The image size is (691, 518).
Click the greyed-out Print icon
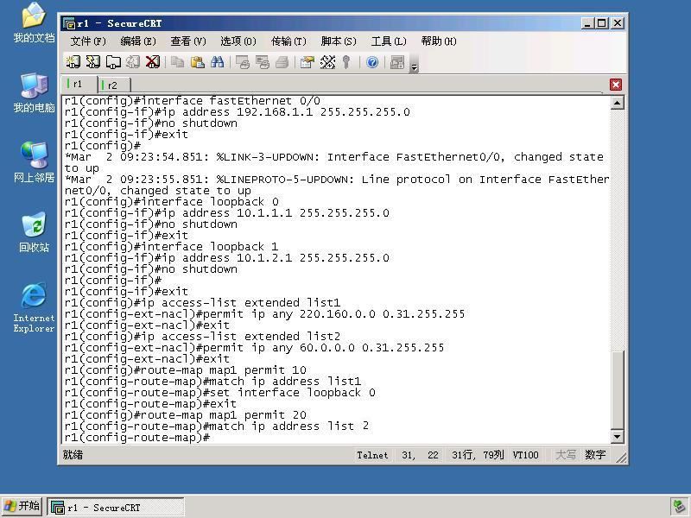tap(282, 62)
